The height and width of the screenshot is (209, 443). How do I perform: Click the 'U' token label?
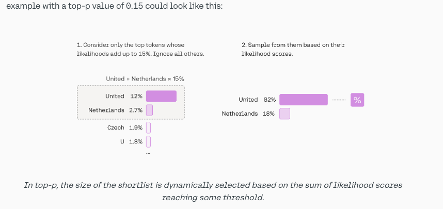point(122,141)
